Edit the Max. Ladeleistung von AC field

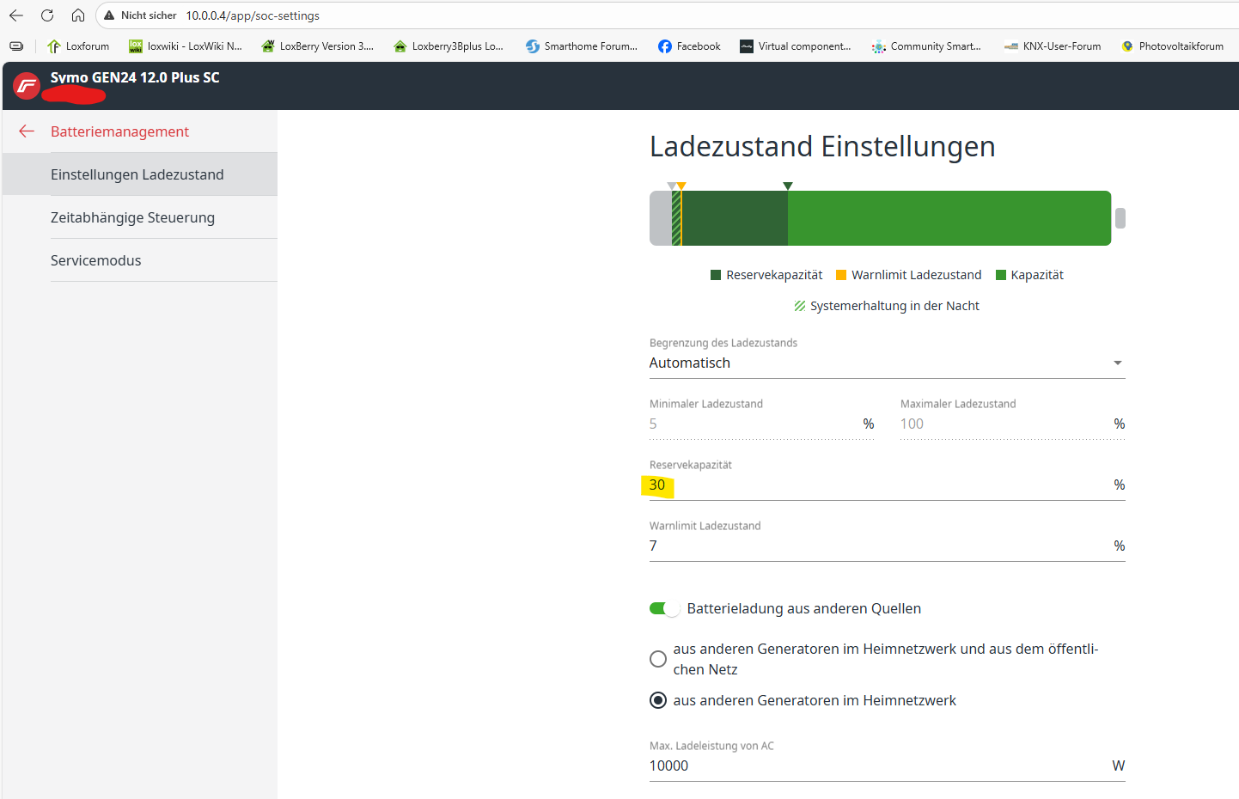[887, 765]
